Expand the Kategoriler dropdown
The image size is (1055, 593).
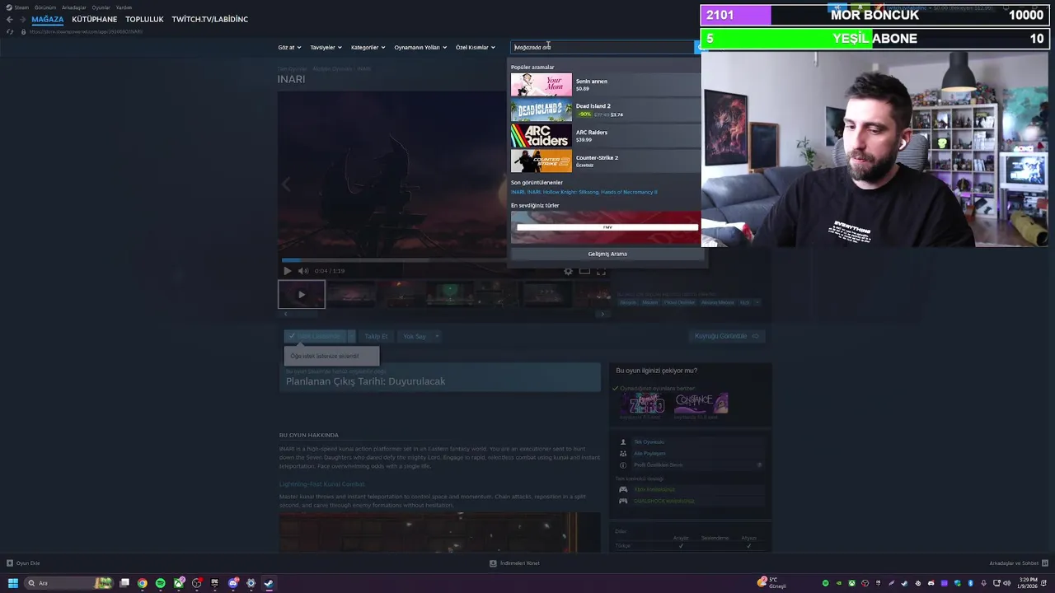[x=368, y=47]
